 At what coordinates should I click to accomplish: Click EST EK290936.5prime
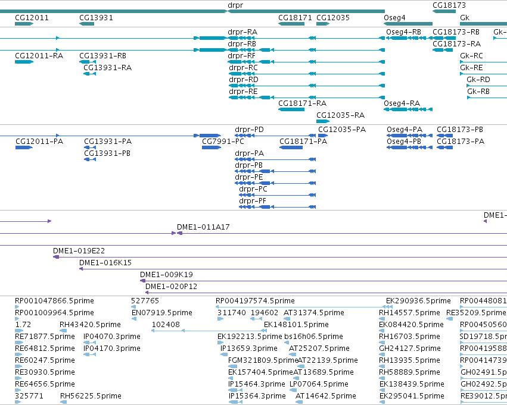(x=418, y=301)
